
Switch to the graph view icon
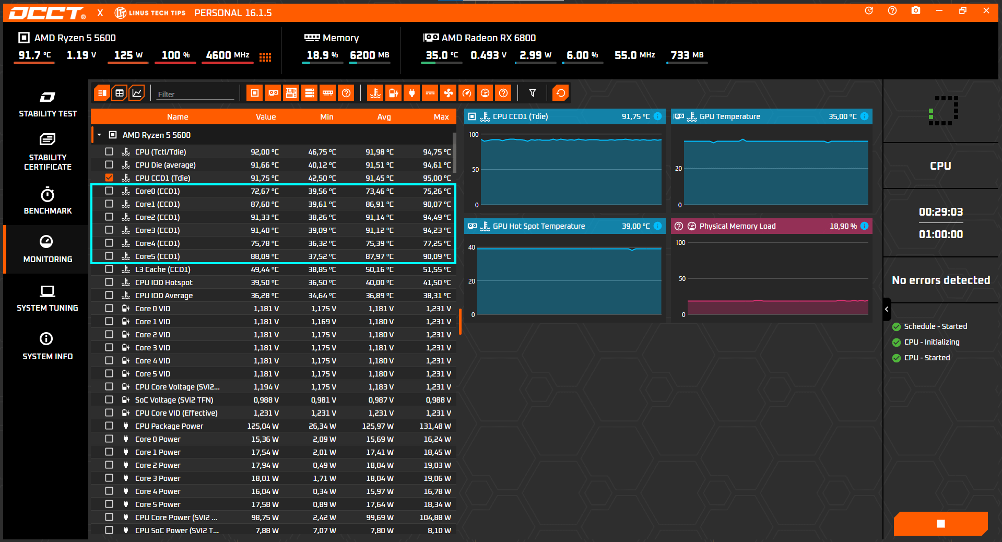click(x=137, y=93)
